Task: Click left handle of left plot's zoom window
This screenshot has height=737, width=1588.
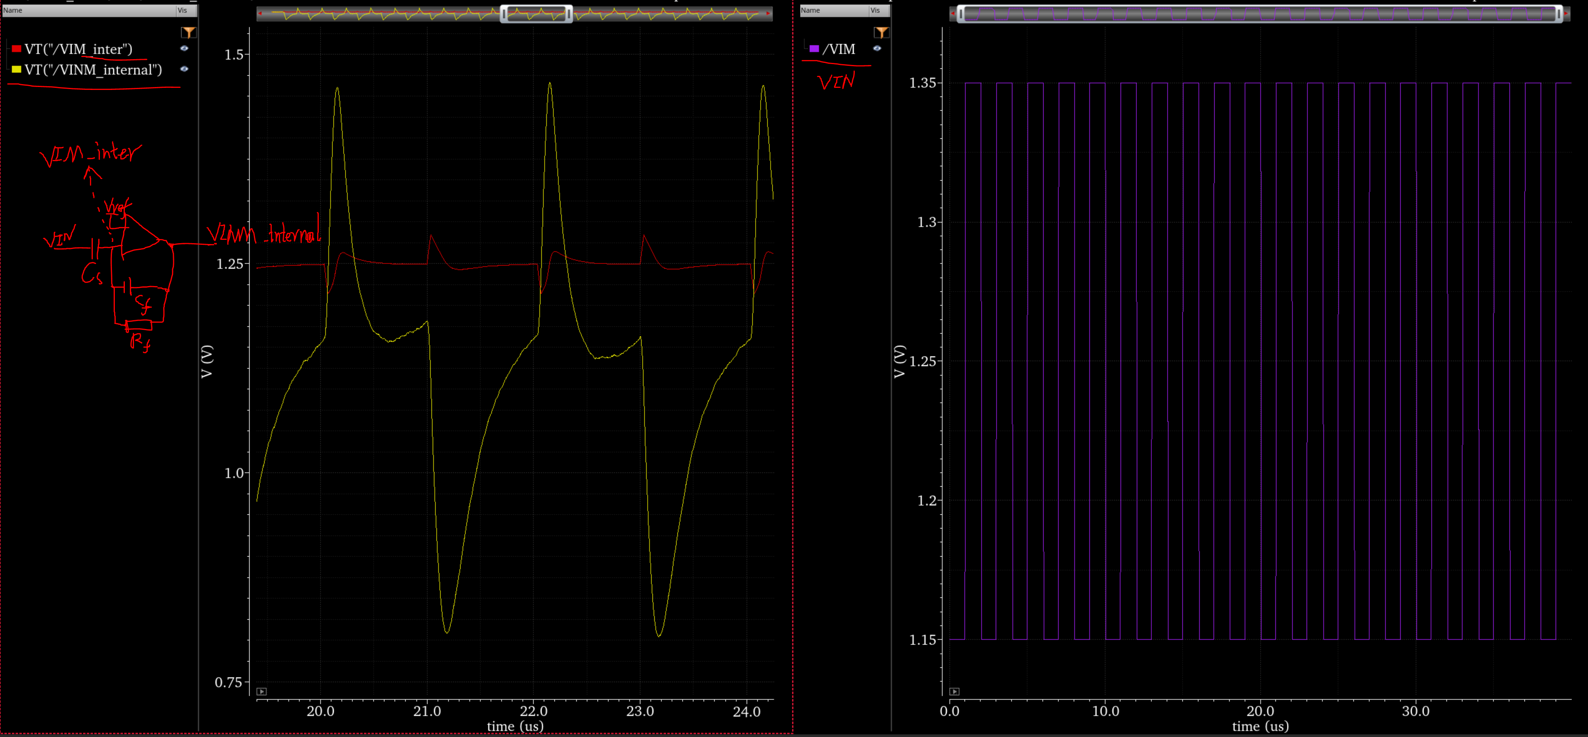Action: pos(504,14)
